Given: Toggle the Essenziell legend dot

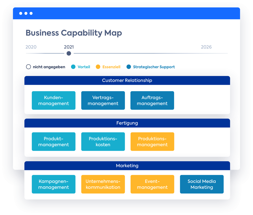Looking at the screenshot, I should click(98, 67).
